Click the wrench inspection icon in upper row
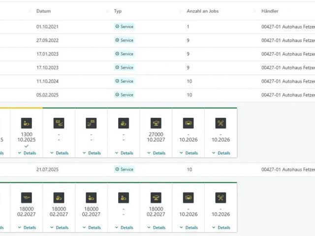The height and width of the screenshot is (236, 315). (x=220, y=123)
